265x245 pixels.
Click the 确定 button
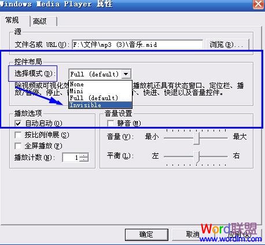146,235
